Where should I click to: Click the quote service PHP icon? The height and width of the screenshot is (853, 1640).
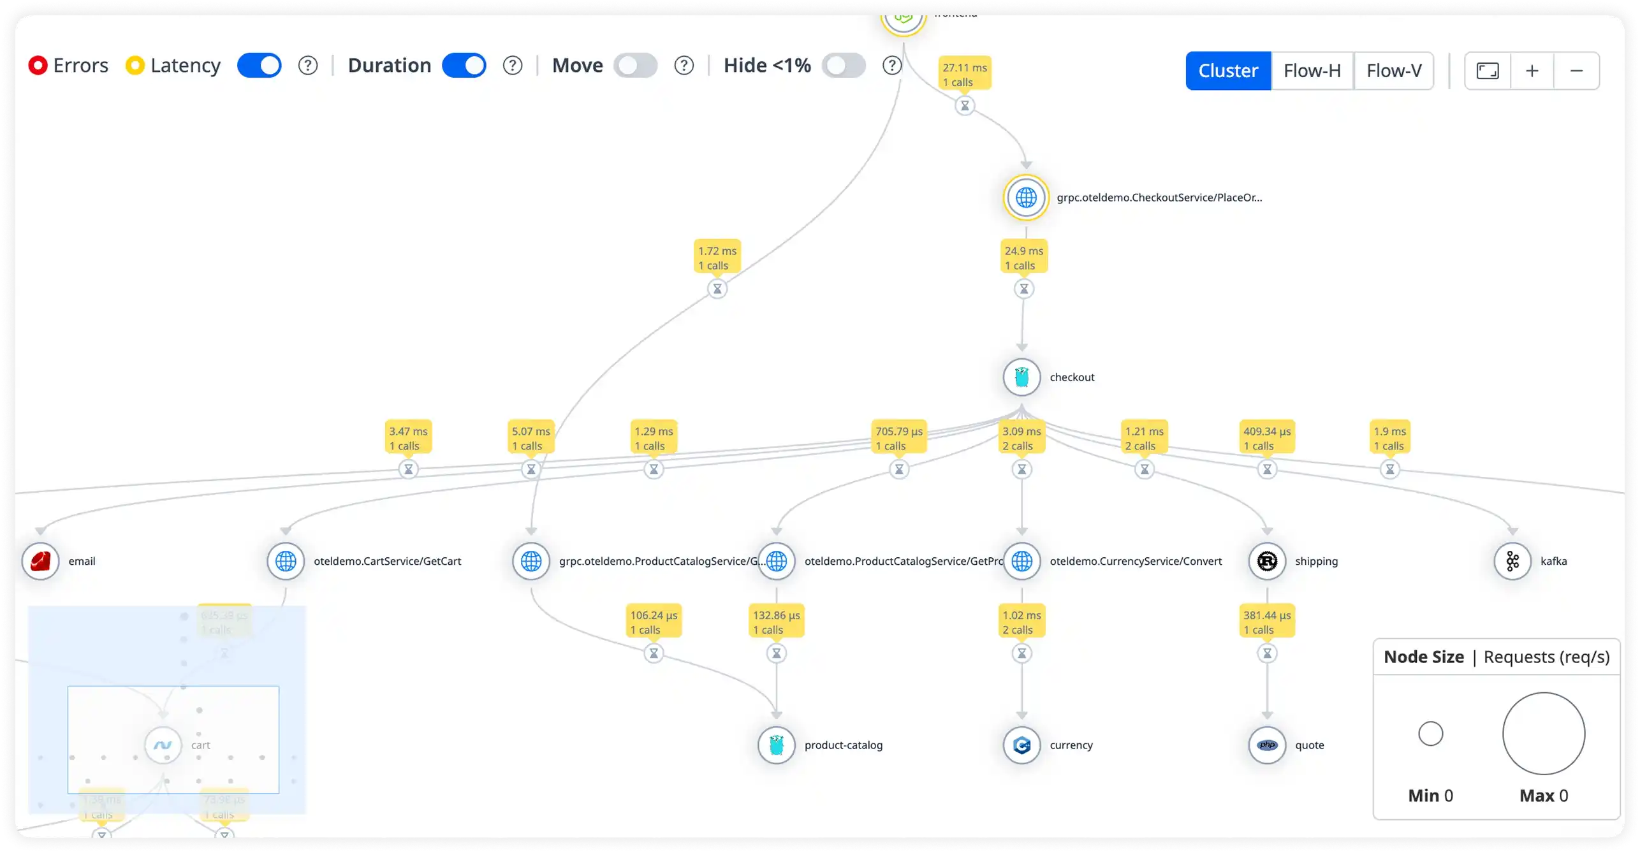[1267, 745]
